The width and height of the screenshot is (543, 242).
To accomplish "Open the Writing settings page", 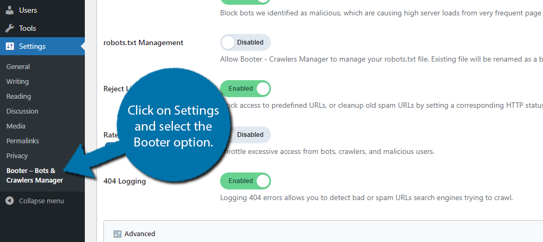I will pos(17,82).
